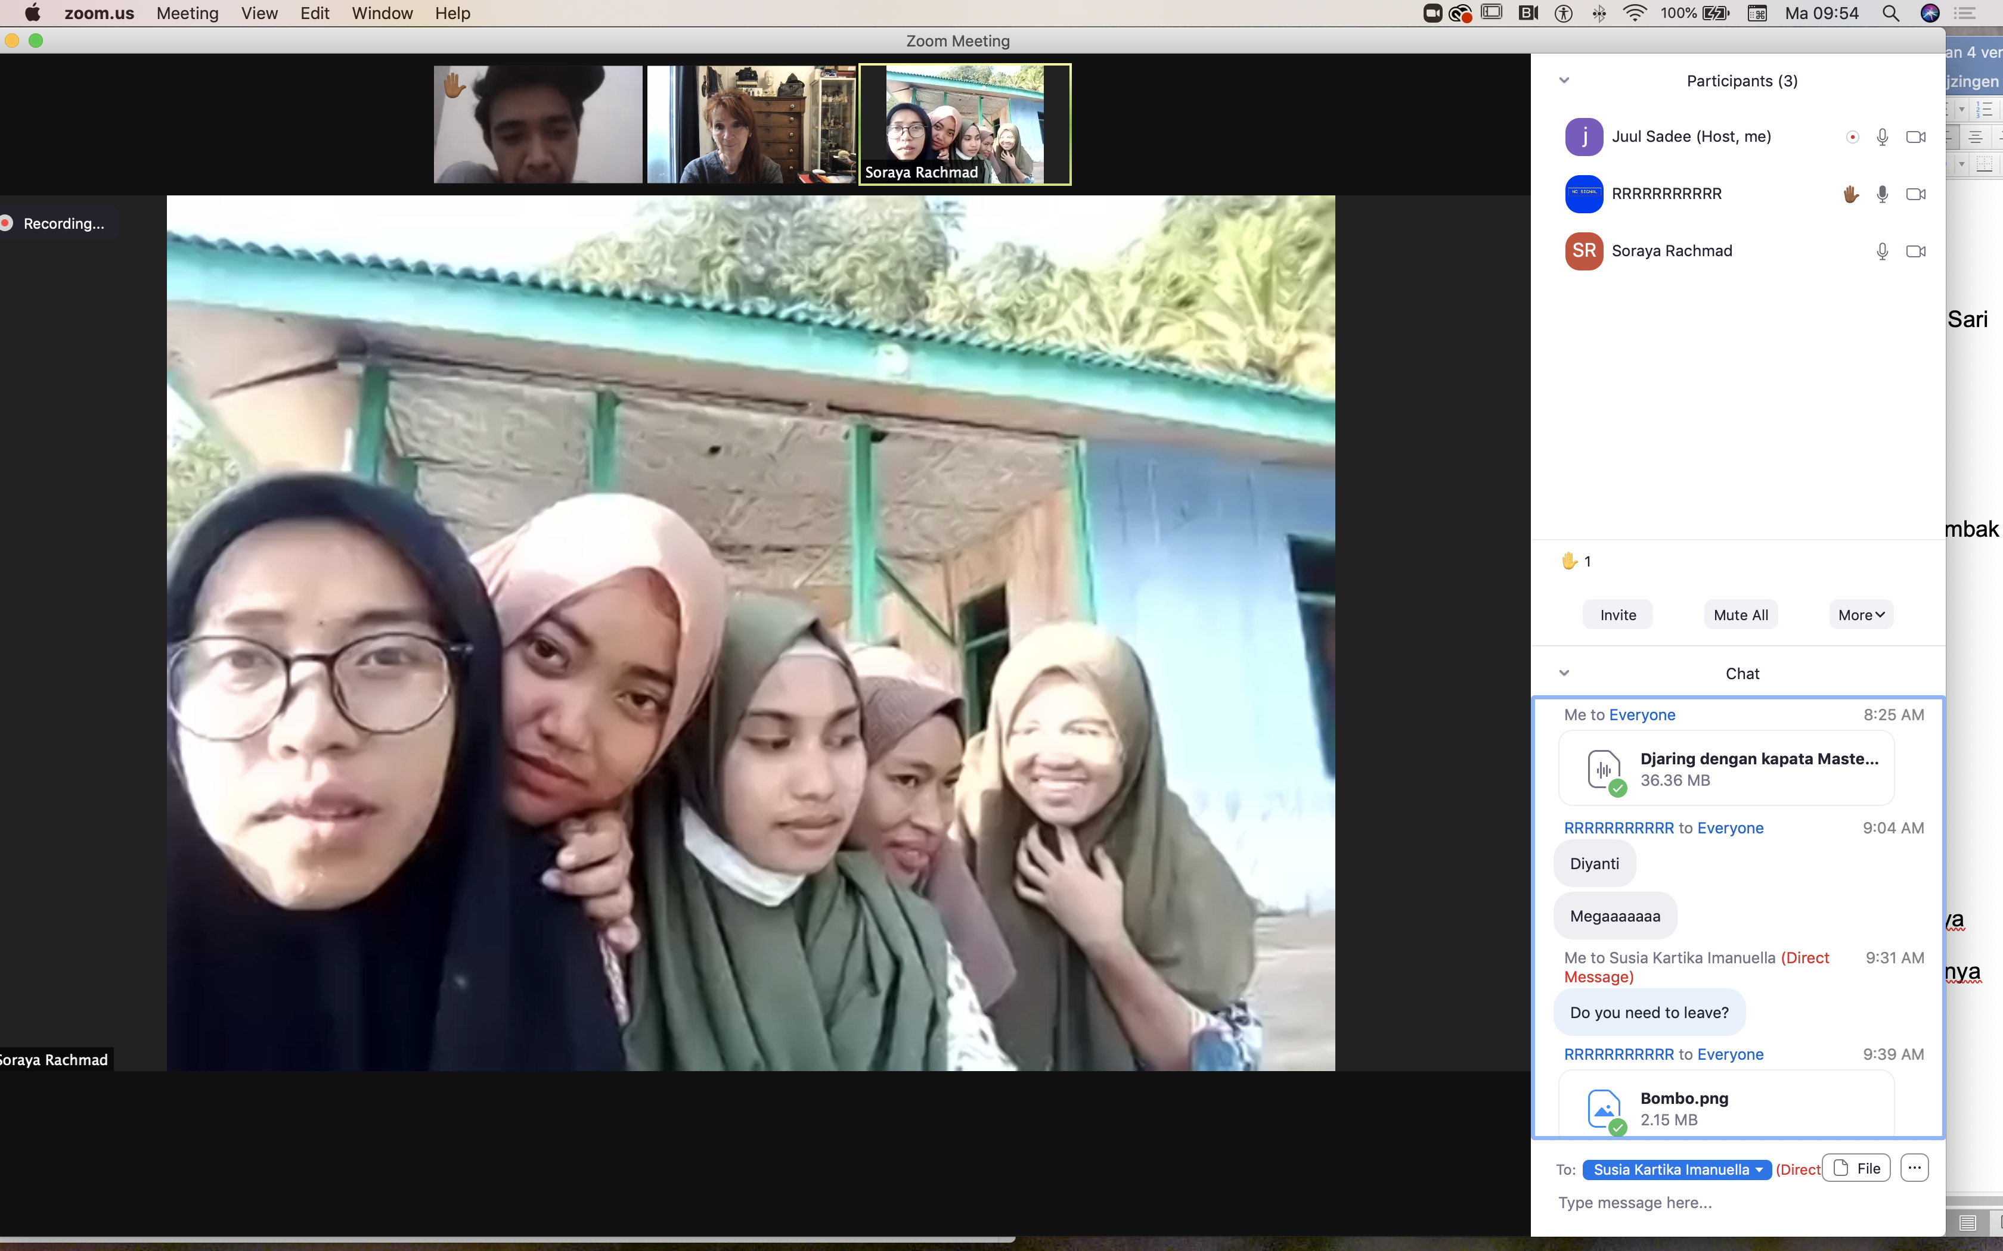2003x1251 pixels.
Task: Open the View menu
Action: point(259,13)
